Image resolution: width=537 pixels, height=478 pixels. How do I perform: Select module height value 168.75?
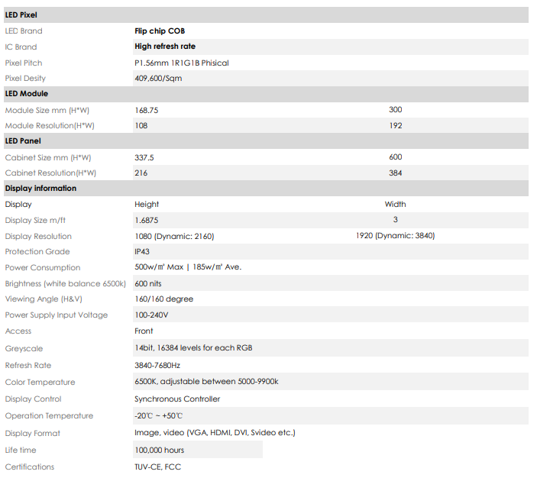[x=147, y=110]
